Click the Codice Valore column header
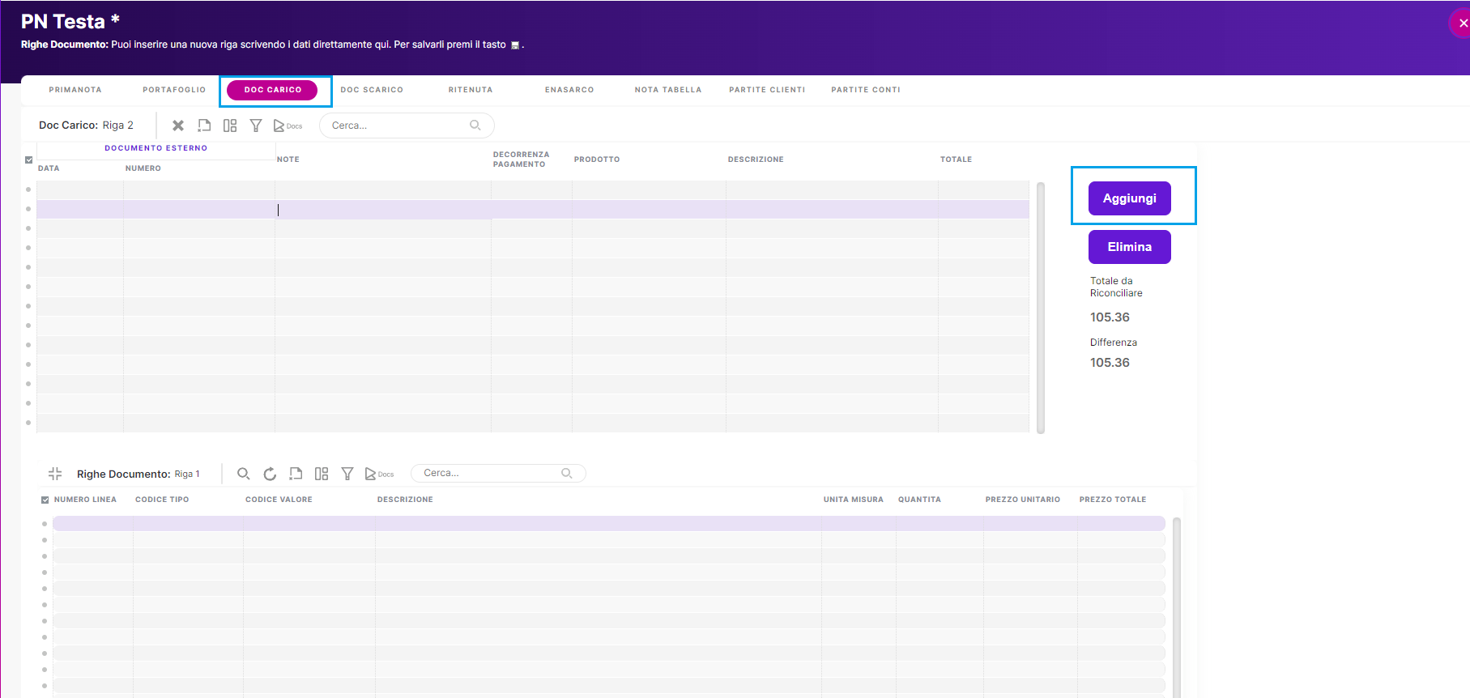 point(279,500)
